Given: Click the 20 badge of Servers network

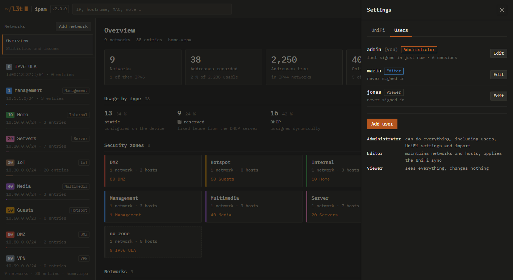Looking at the screenshot, I should point(10,139).
